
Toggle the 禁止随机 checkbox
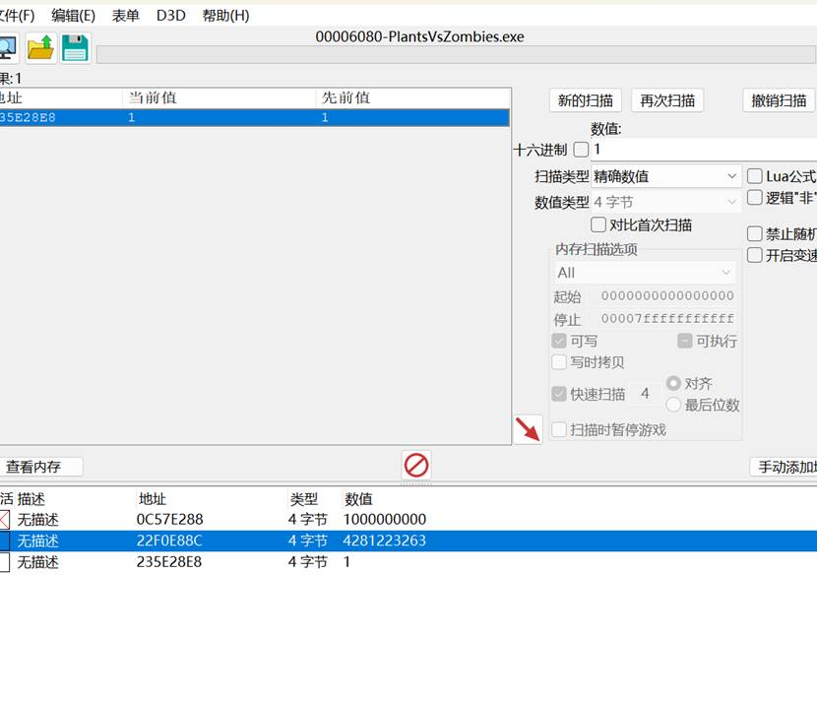754,233
